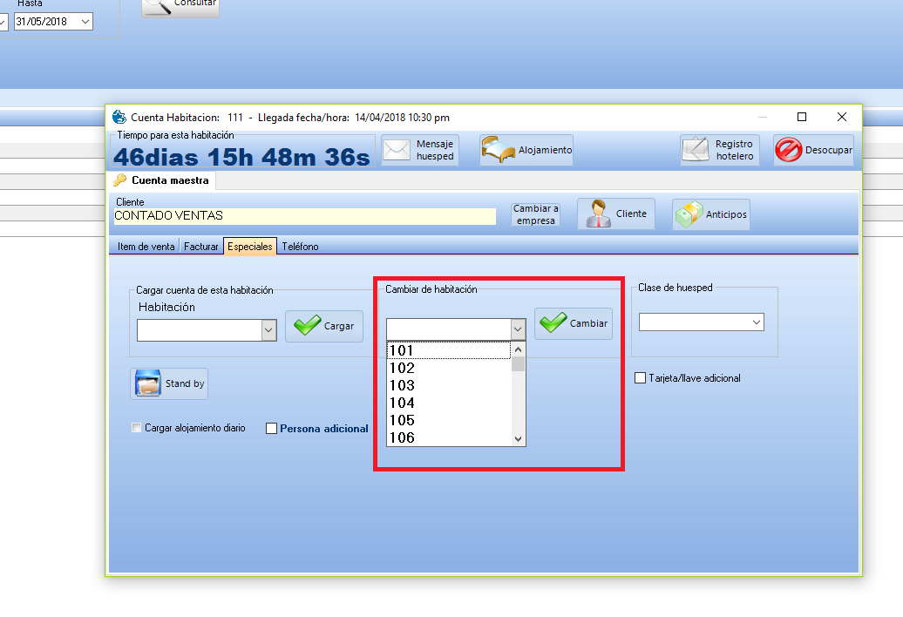
Task: Click green checkmark Cambiar button
Action: pyautogui.click(x=553, y=323)
